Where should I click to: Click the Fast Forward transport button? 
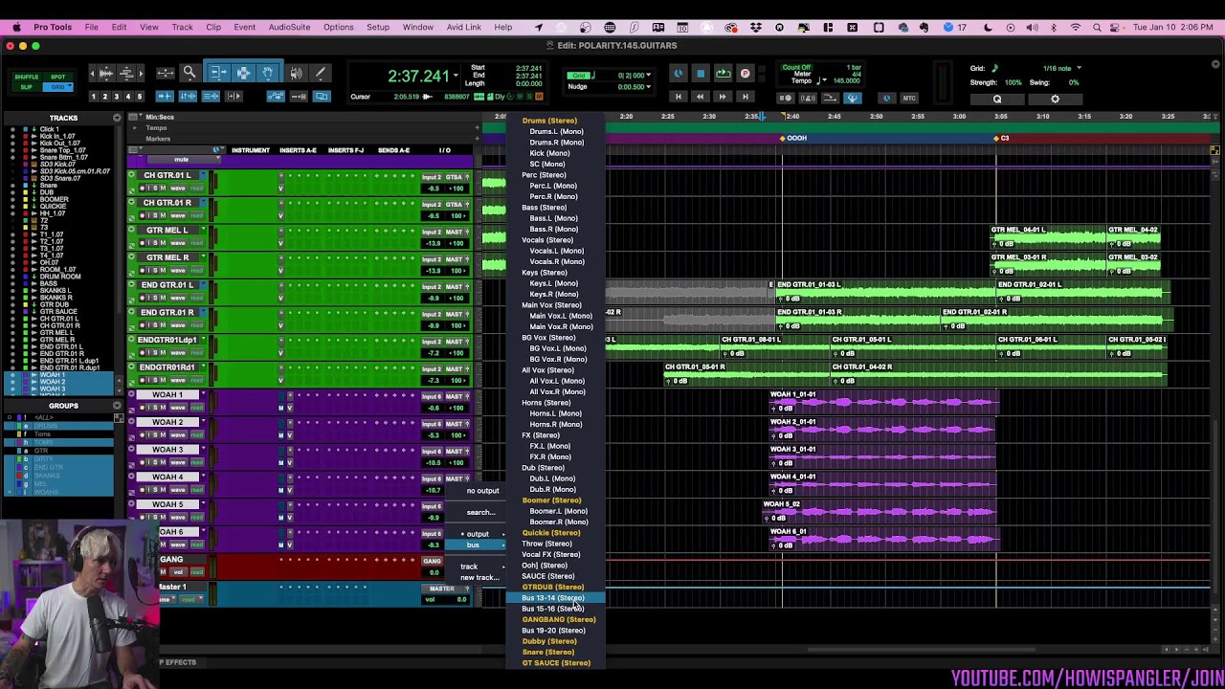pyautogui.click(x=723, y=97)
